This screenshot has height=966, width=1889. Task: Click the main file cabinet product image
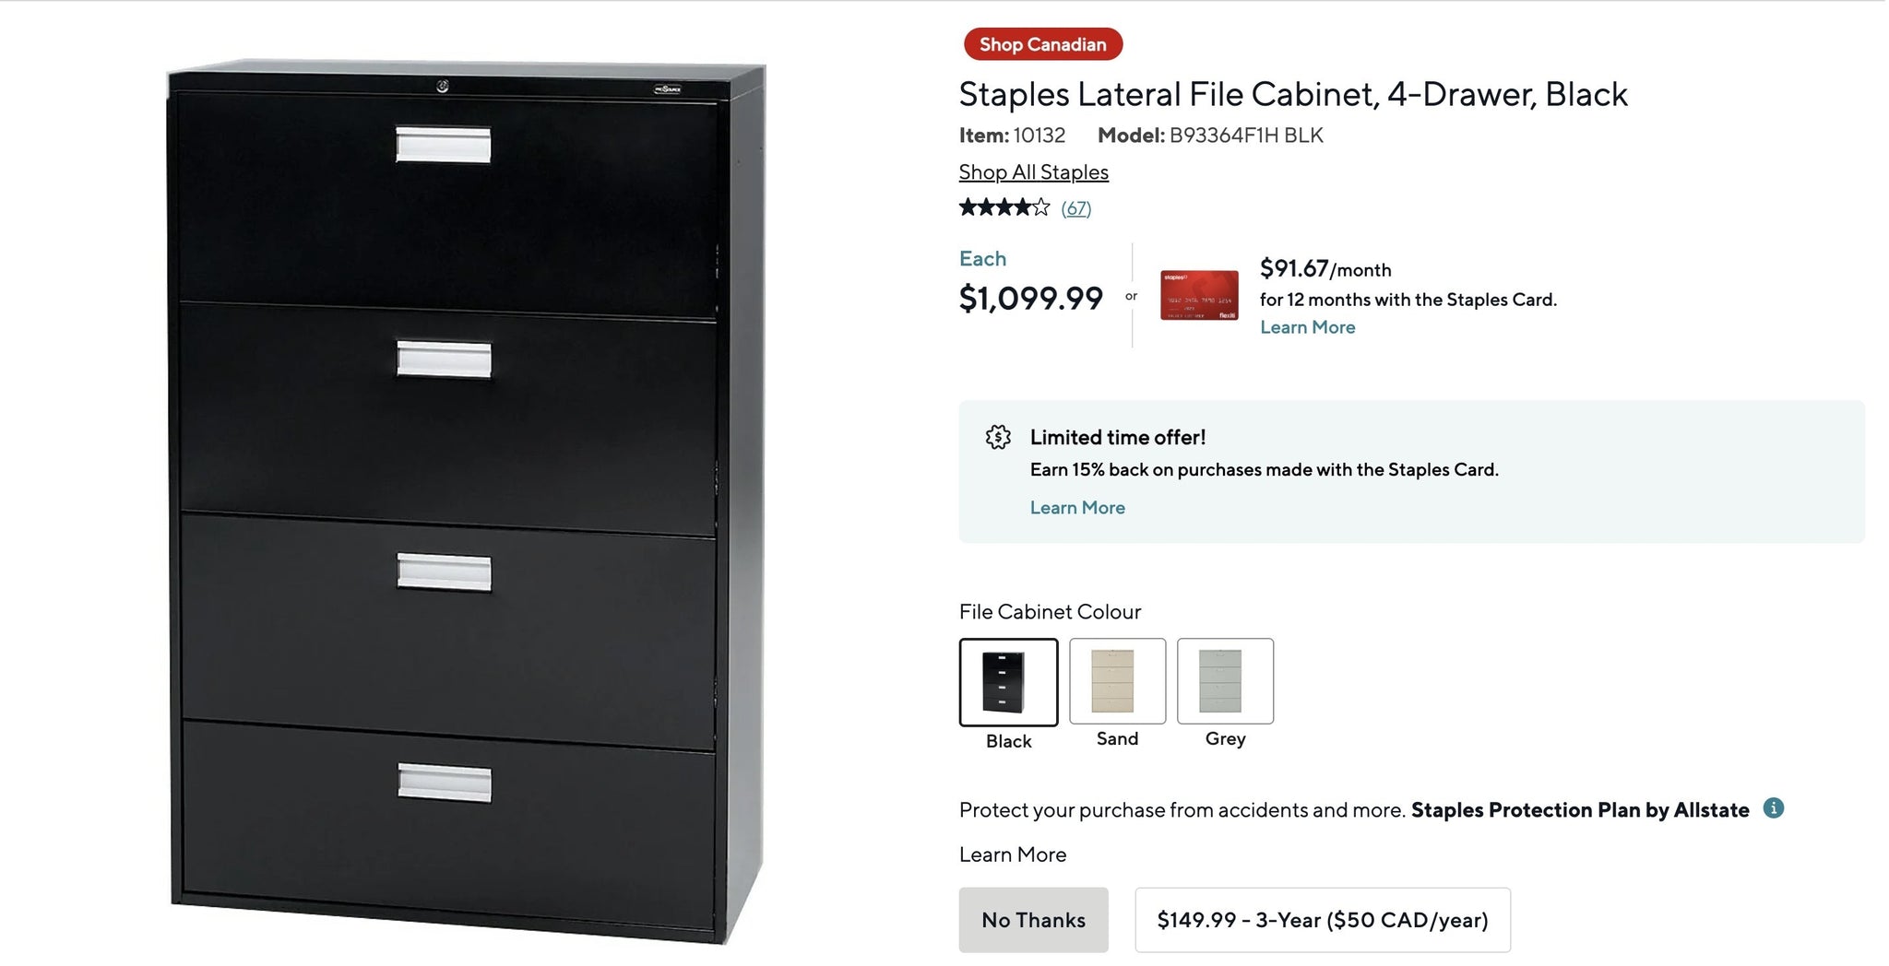point(466,502)
